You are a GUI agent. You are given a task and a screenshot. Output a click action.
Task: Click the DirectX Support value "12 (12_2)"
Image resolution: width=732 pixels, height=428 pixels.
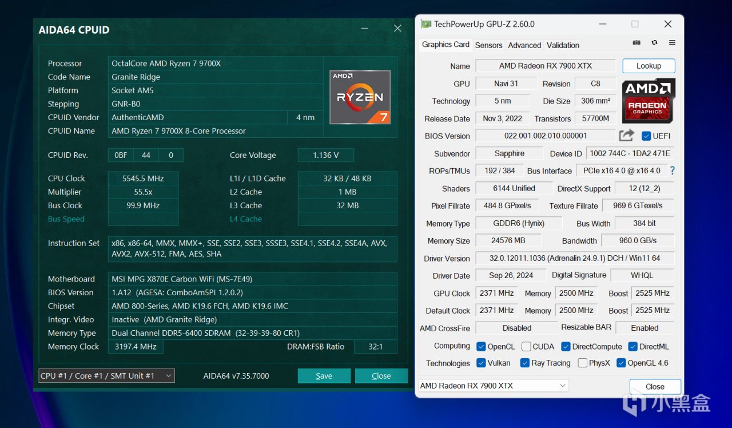[x=645, y=188]
